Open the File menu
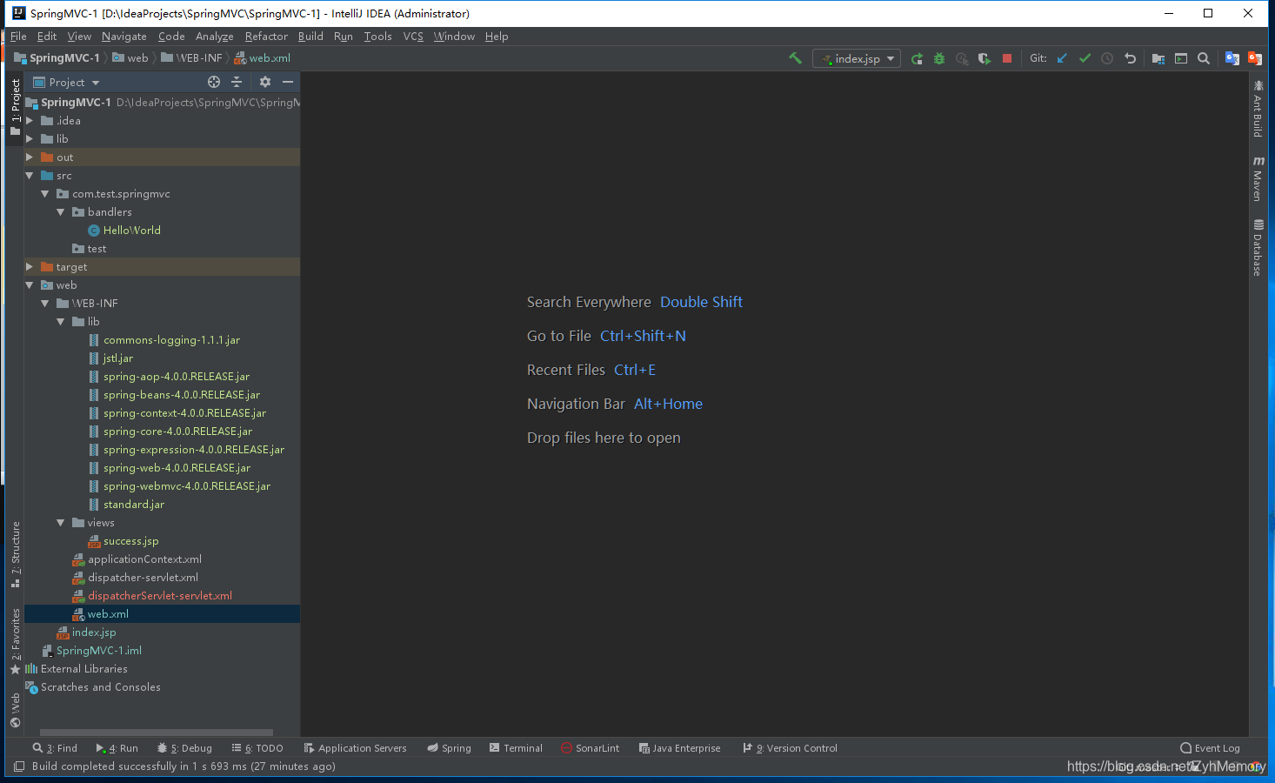The image size is (1275, 783). point(18,37)
